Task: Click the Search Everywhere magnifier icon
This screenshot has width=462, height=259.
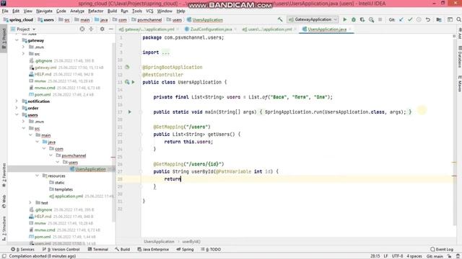Action: coord(459,19)
